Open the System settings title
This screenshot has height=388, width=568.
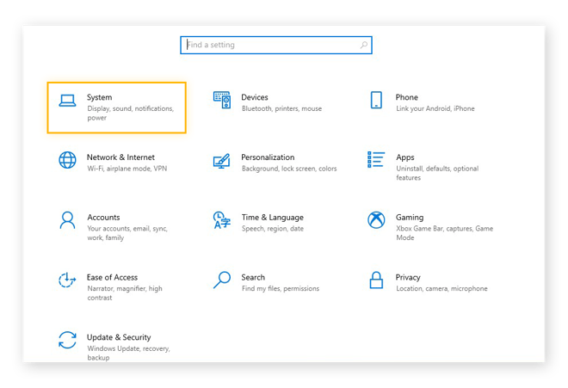tap(99, 97)
